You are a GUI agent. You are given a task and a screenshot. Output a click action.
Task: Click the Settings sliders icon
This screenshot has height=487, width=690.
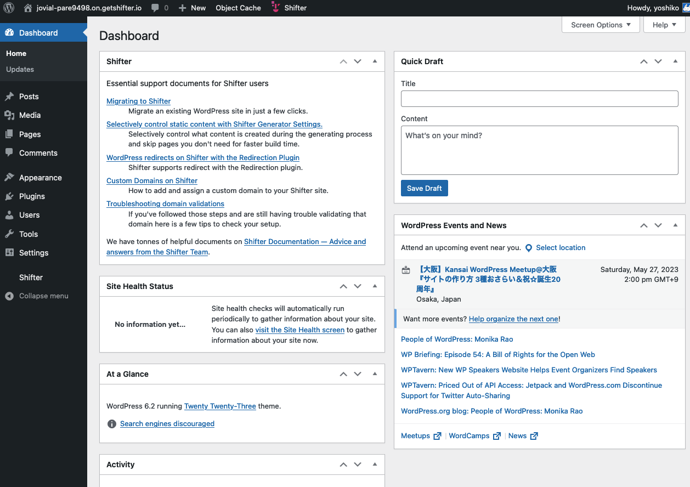pyautogui.click(x=9, y=253)
